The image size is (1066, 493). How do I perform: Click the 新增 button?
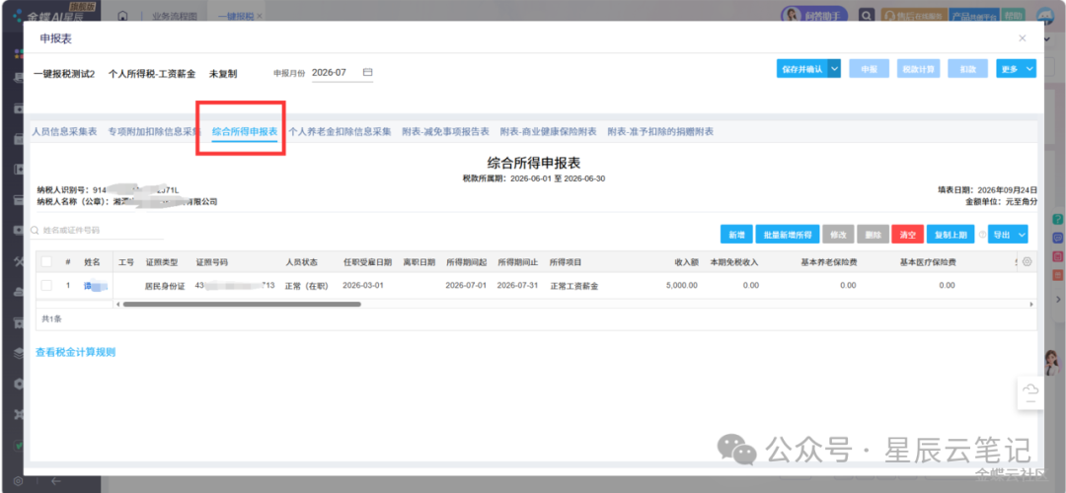tap(737, 235)
